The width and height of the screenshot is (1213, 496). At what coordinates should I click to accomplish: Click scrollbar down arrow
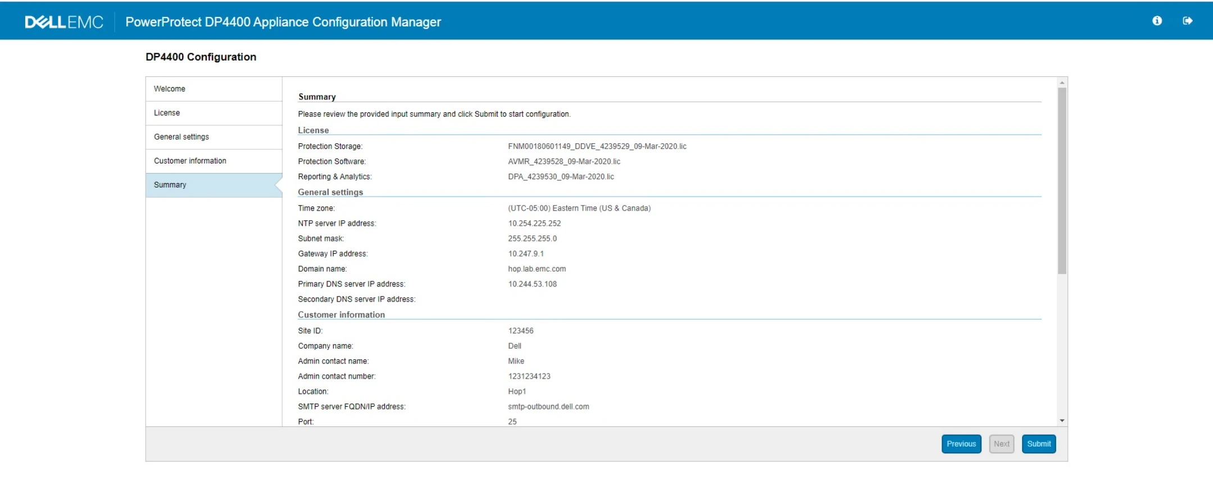click(1062, 421)
